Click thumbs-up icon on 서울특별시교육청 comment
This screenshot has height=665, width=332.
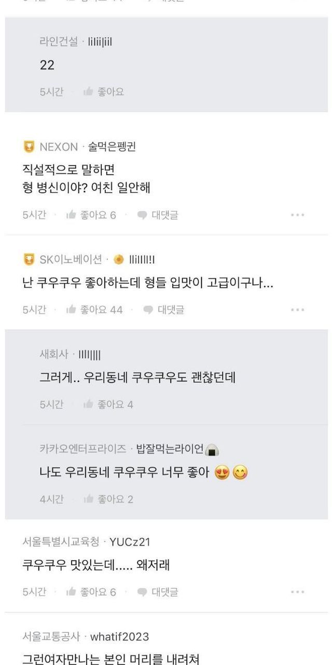coord(72,592)
